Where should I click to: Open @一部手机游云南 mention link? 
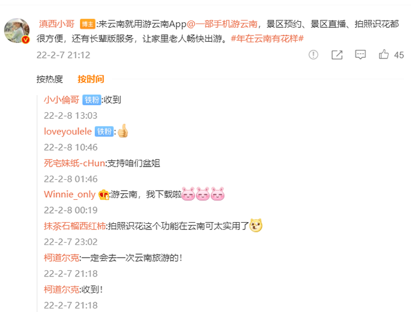(x=222, y=24)
